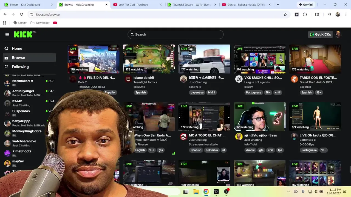View site information icon in address bar
The height and width of the screenshot is (197, 351).
point(31,15)
